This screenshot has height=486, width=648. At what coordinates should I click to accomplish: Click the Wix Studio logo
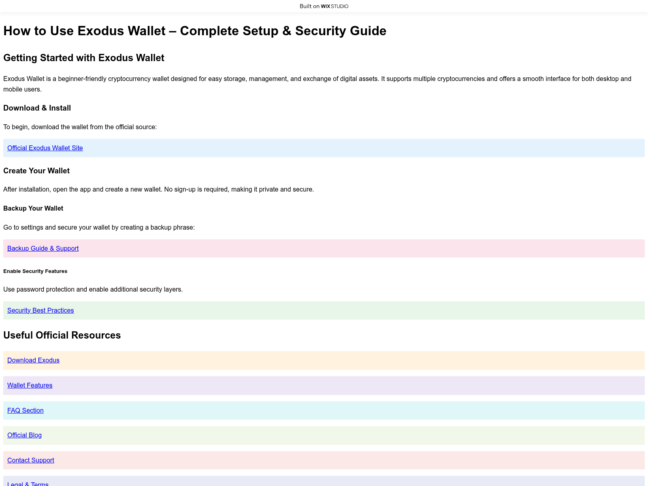point(335,6)
